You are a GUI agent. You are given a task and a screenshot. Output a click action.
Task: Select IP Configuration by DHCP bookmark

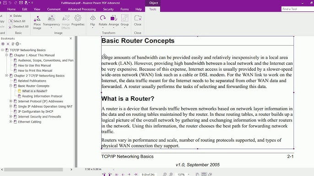[x=36, y=112]
